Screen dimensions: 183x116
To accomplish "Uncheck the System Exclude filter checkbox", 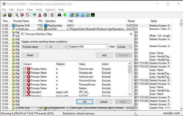I will (x=24, y=88).
